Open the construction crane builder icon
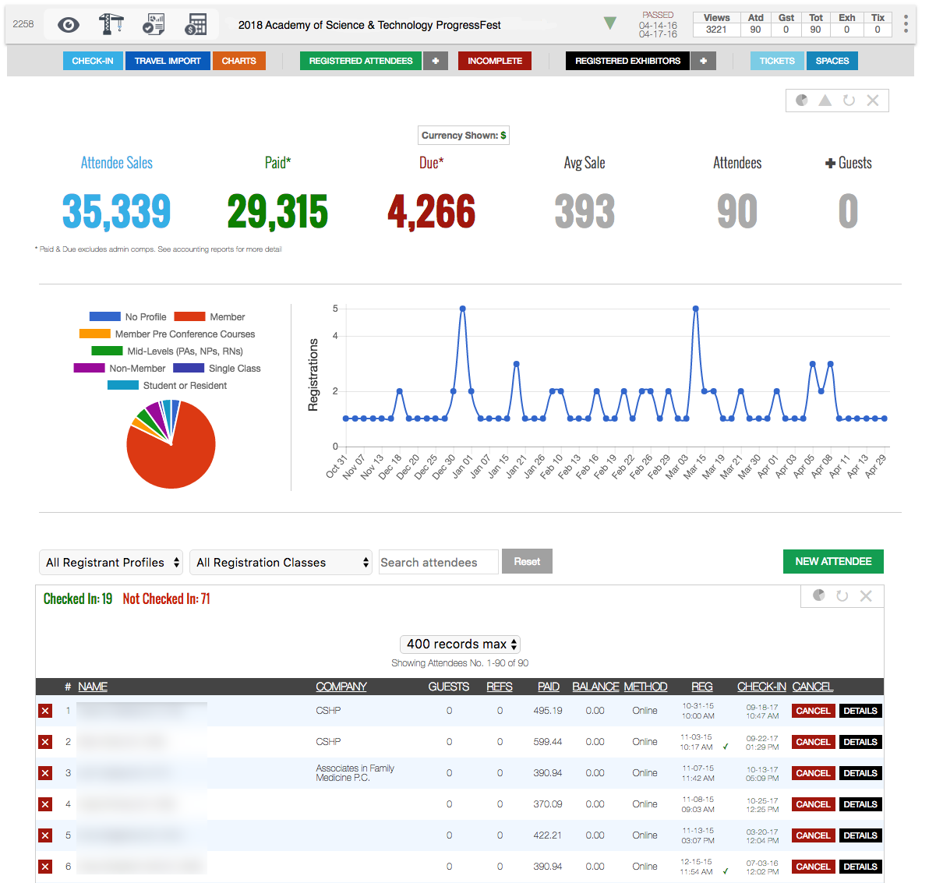The height and width of the screenshot is (883, 936). pos(111,25)
